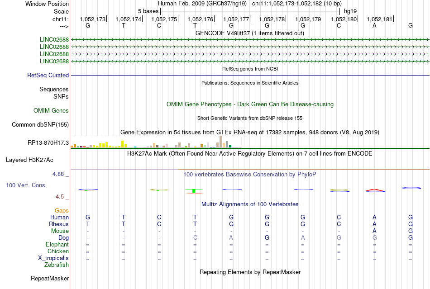
Task: Click the Sequences track label
Action: pyautogui.click(x=54, y=89)
